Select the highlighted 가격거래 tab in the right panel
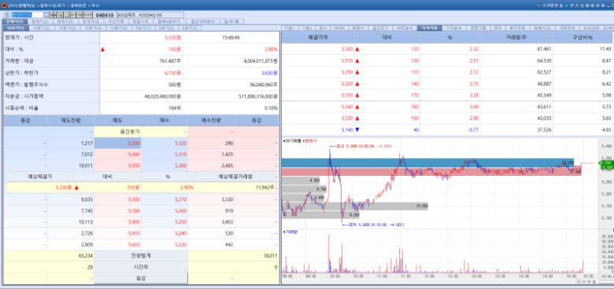Screen dimensions: 614x289 (x=430, y=28)
